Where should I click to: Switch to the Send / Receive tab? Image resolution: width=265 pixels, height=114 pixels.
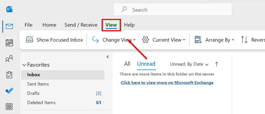[81, 25]
